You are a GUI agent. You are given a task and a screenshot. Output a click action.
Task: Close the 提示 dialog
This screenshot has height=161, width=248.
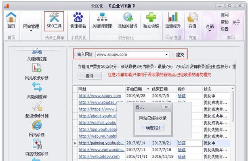tap(166, 107)
